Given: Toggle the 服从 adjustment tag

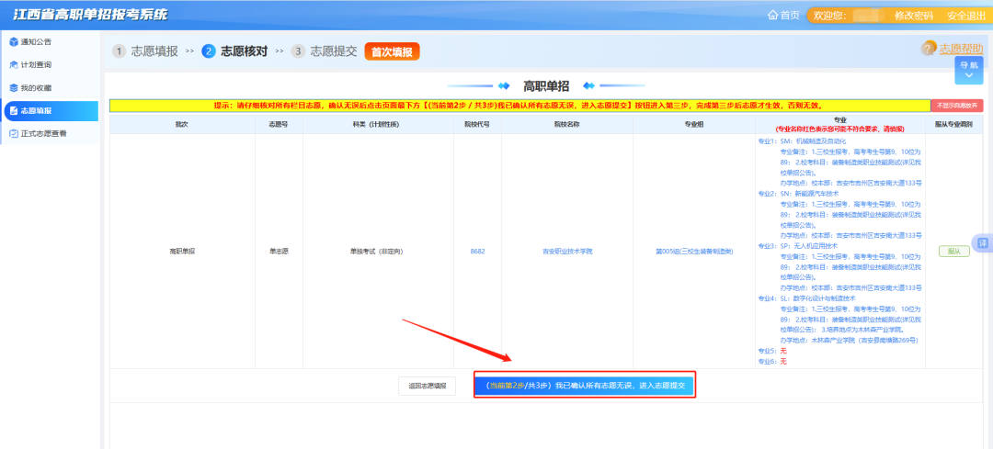Looking at the screenshot, I should point(953,251).
